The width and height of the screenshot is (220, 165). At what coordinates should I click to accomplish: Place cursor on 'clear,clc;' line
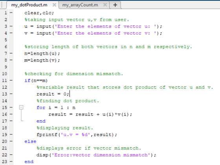click(x=39, y=13)
